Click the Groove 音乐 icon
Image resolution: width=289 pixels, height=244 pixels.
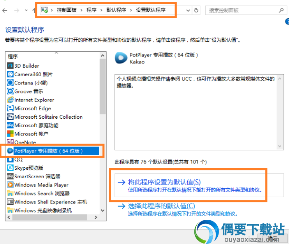(x=10, y=91)
